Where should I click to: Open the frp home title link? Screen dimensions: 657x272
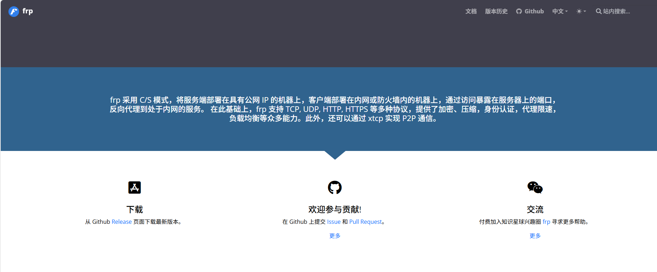[27, 11]
